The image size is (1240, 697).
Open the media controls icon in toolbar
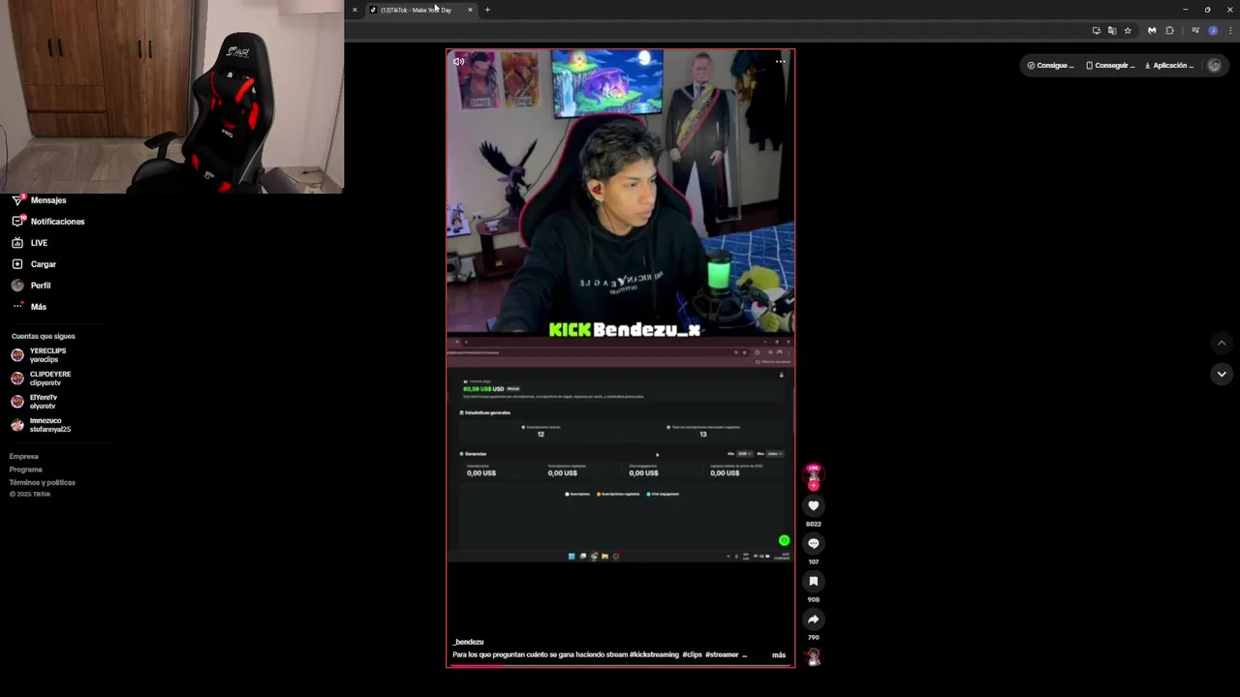pyautogui.click(x=1195, y=30)
